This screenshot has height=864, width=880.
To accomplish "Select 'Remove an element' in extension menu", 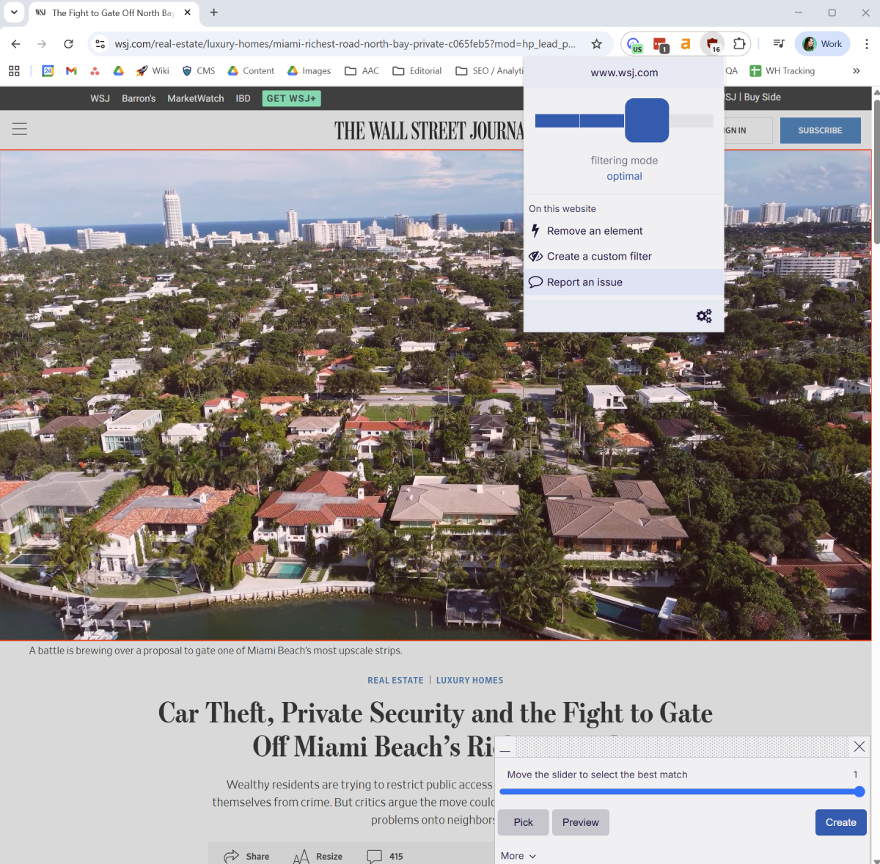I will (594, 230).
